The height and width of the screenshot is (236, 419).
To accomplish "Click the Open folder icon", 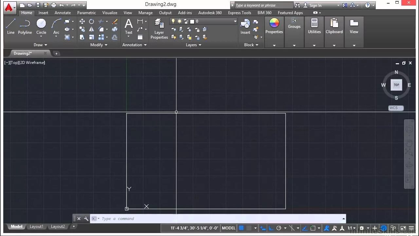I will tap(30, 5).
